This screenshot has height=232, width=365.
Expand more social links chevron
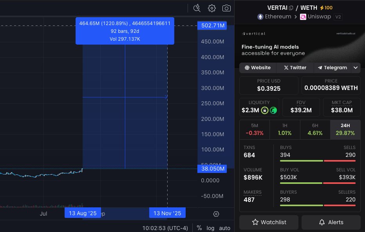coord(356,68)
